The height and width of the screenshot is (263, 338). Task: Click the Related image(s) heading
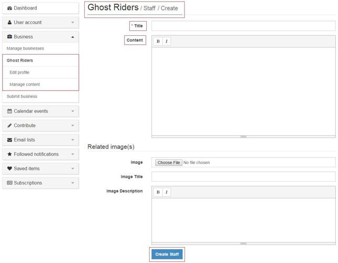click(111, 147)
